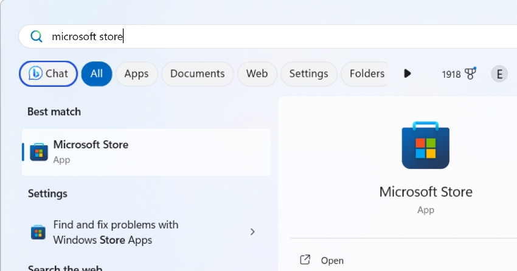Click the user account avatar E
517x271 pixels.
pyautogui.click(x=499, y=74)
